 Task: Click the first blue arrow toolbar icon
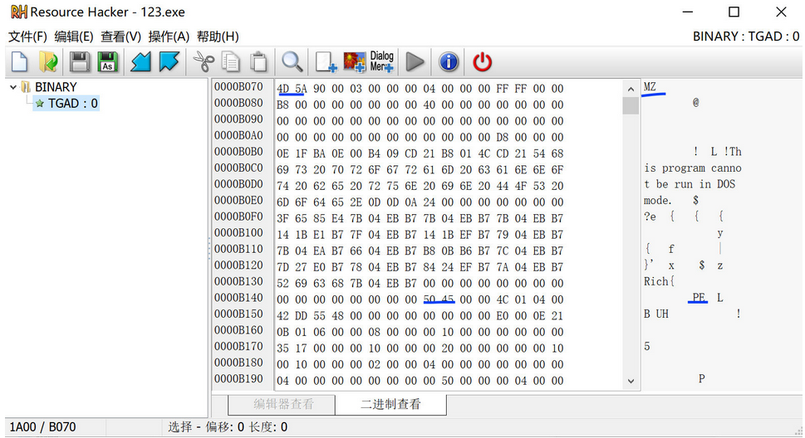point(140,62)
